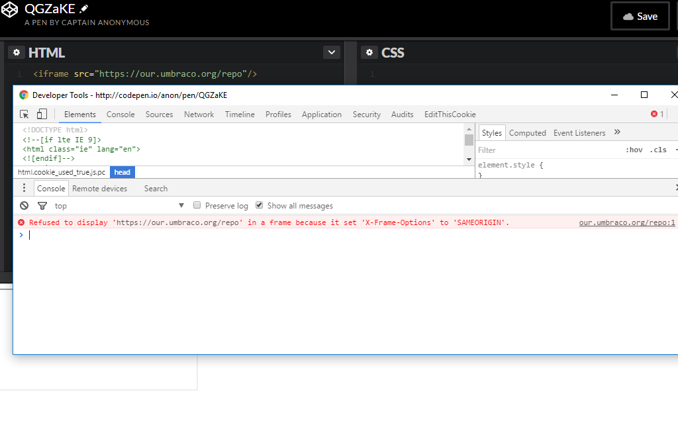
Task: Show more style panes chevron
Action: point(618,132)
